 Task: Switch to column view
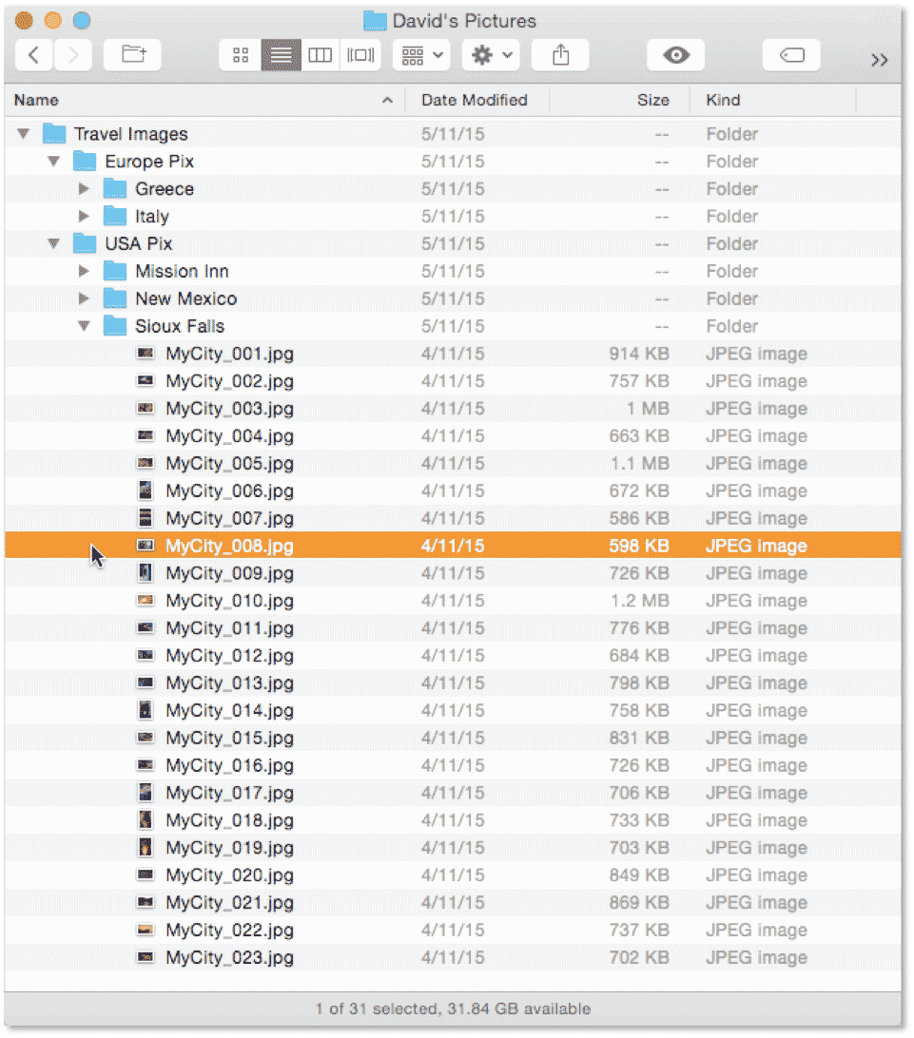point(320,55)
